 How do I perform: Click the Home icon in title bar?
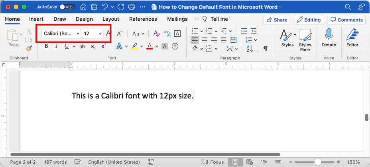84,7
